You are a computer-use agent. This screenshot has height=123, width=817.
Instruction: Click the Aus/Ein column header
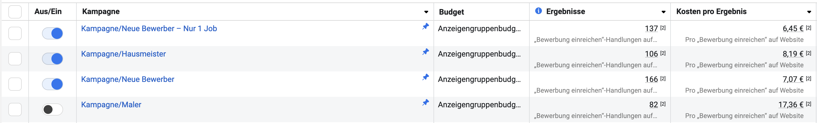tap(48, 12)
